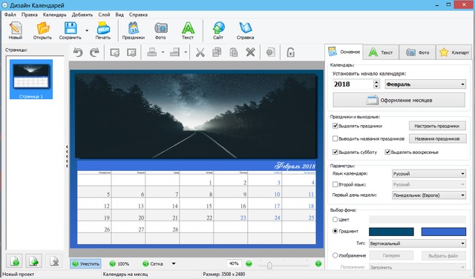The width and height of the screenshot is (475, 279).
Task: Delete the object with the X icon
Action: [250, 53]
